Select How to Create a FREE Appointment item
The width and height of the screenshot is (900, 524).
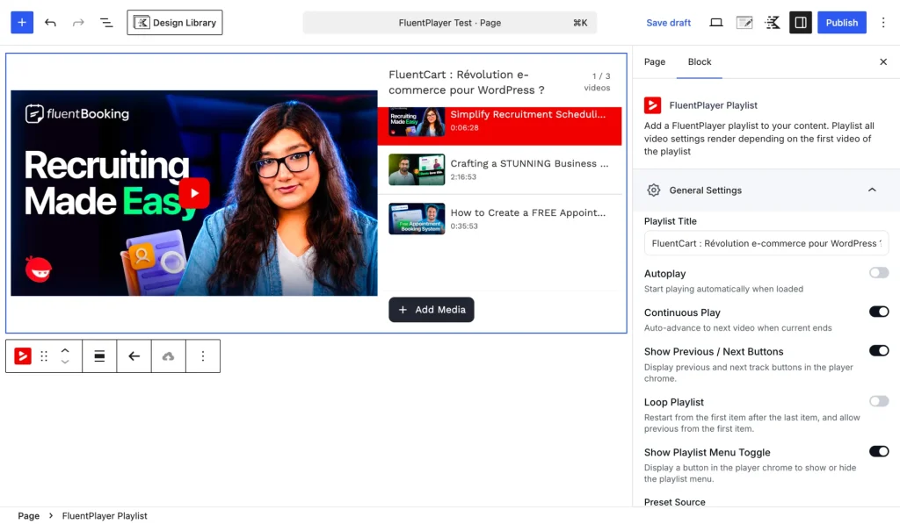(x=499, y=219)
